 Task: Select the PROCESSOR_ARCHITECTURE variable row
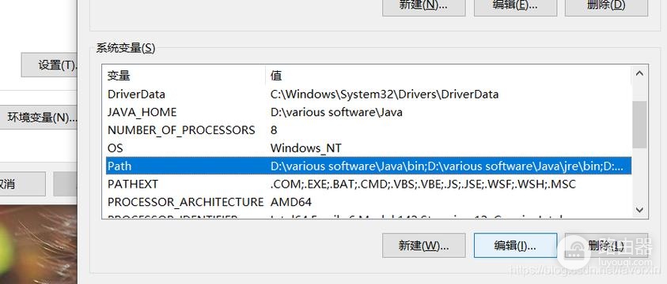pyautogui.click(x=369, y=202)
